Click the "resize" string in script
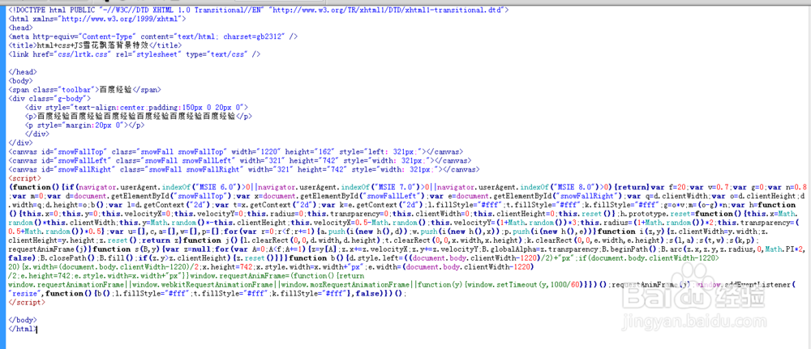Screen dimensions: 811x349 tap(27, 293)
